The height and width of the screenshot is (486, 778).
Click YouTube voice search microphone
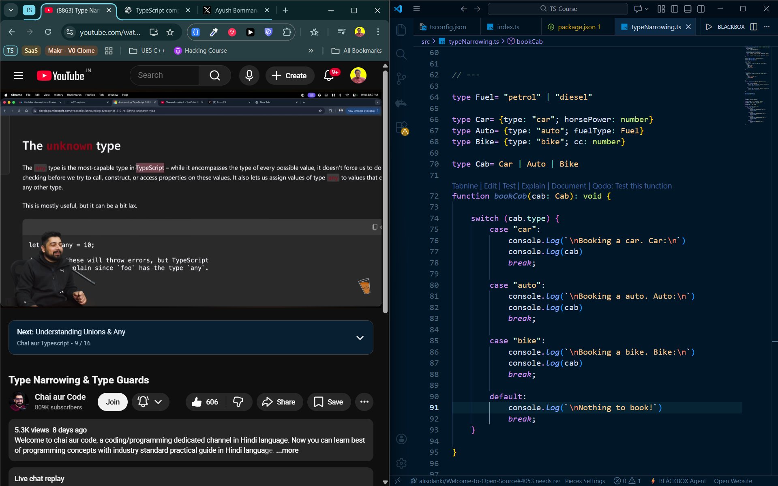[x=249, y=75]
